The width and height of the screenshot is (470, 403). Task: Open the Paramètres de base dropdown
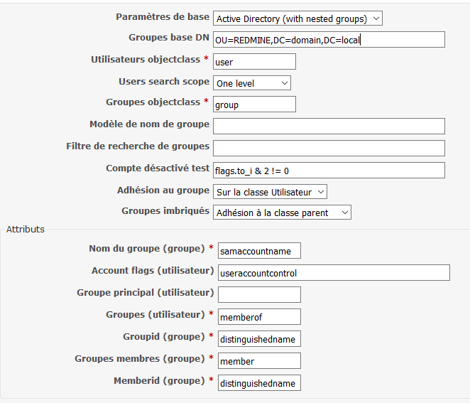coord(297,18)
